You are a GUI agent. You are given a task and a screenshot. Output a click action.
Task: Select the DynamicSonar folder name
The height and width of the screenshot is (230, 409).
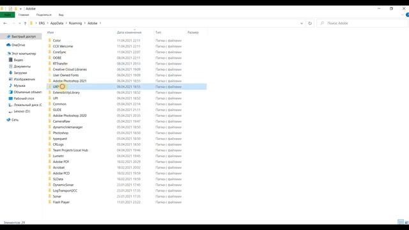63,185
